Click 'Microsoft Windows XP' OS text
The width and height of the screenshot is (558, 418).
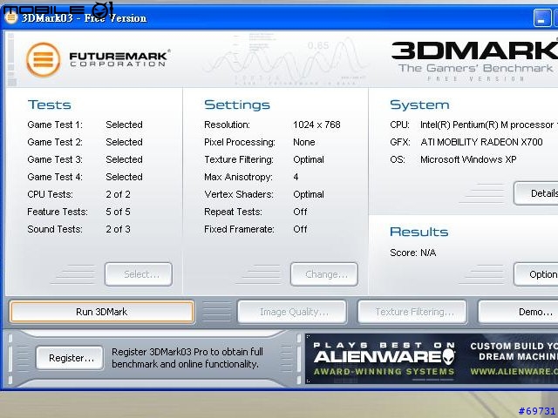pyautogui.click(x=468, y=159)
